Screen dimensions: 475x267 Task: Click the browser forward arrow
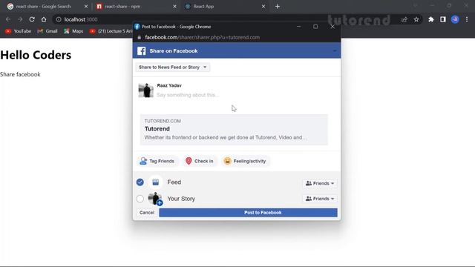click(x=20, y=19)
